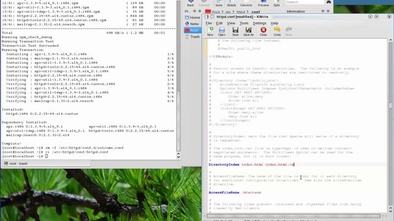Open Home in Dolphin Places panel
Image resolution: width=394 pixels, height=221 pixels.
(x=193, y=18)
